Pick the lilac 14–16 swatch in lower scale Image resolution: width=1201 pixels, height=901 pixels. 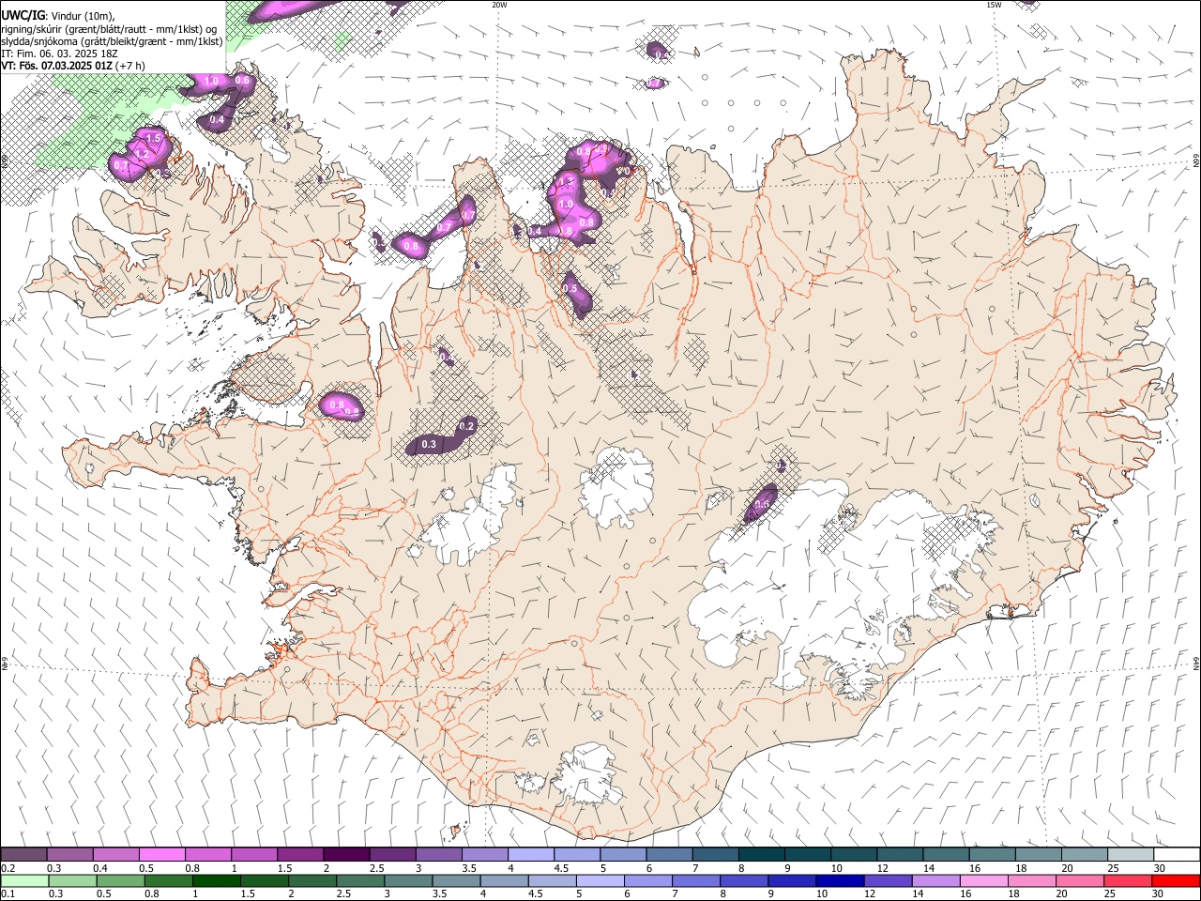(935, 880)
